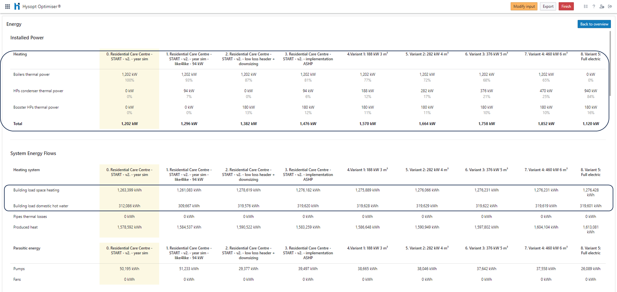This screenshot has height=292, width=617.
Task: Select the System Energy Flows heading
Action: coord(33,154)
